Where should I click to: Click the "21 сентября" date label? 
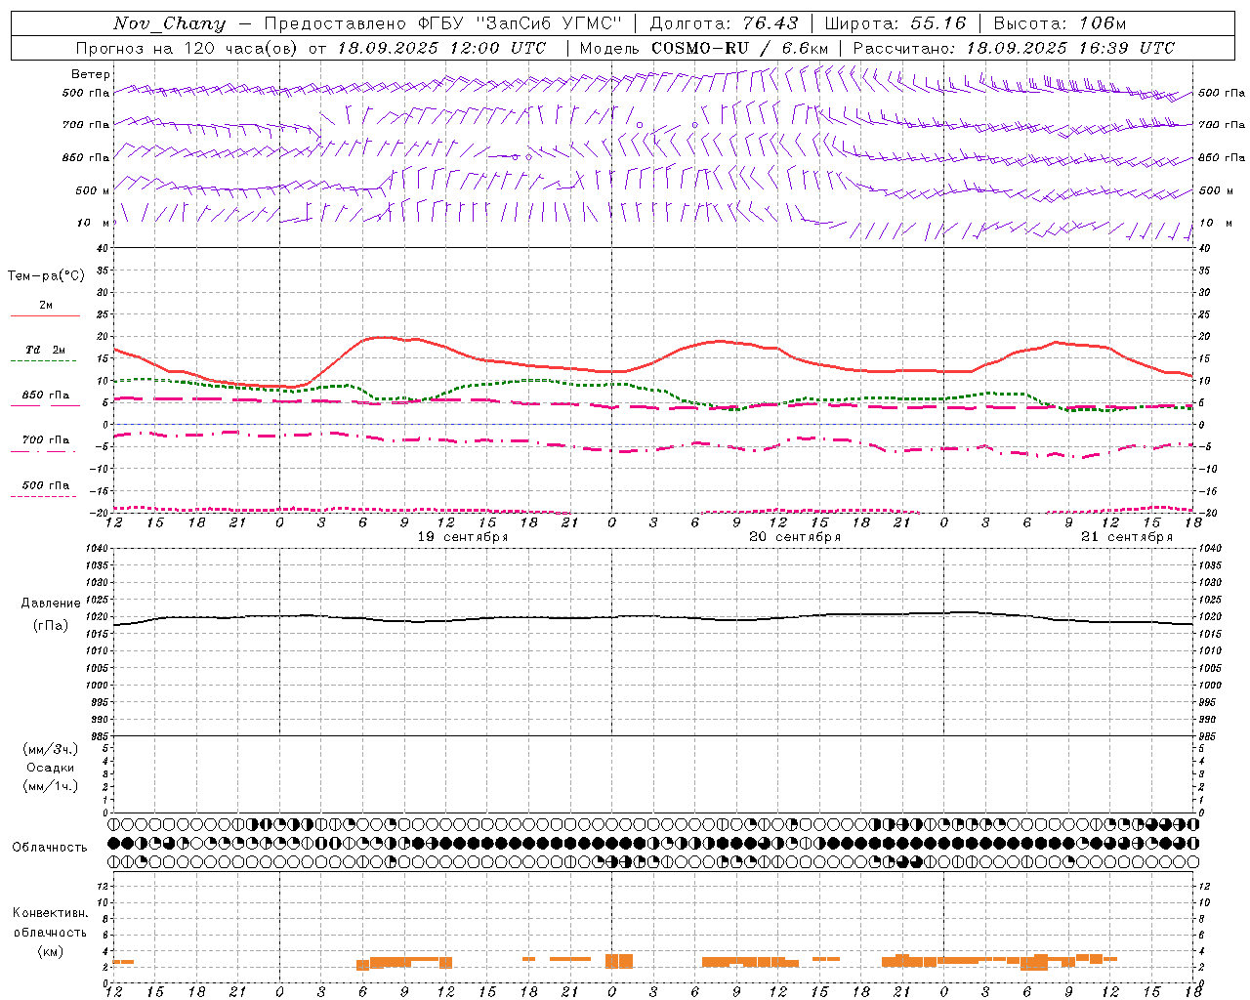coord(1127,537)
